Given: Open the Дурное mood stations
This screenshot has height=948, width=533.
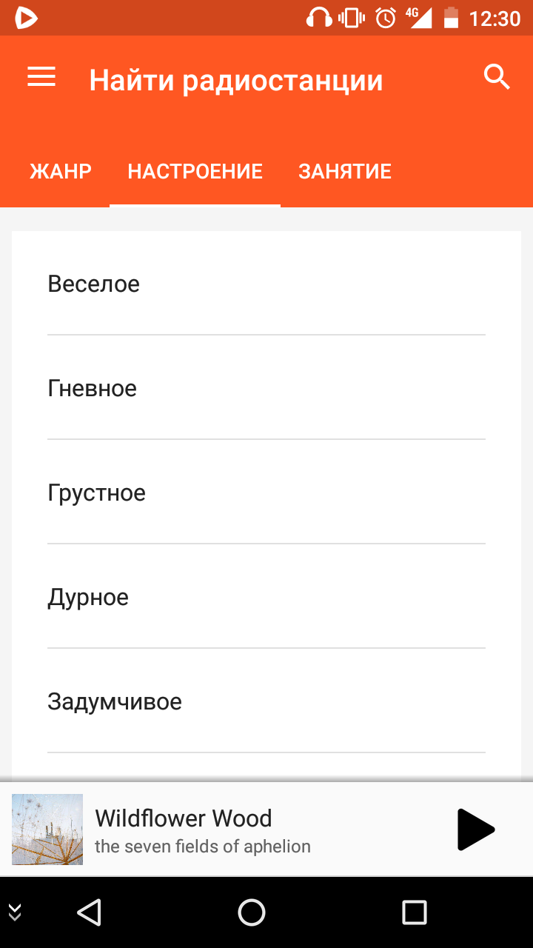Looking at the screenshot, I should click(x=266, y=597).
